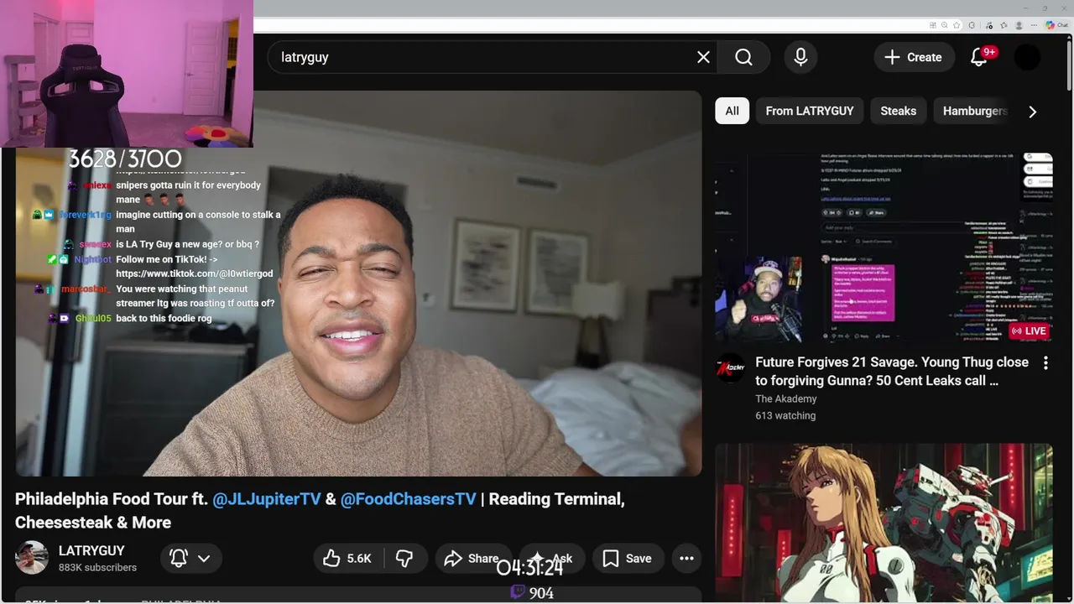
Task: Open 'The Akademy' channel name link
Action: tap(785, 398)
